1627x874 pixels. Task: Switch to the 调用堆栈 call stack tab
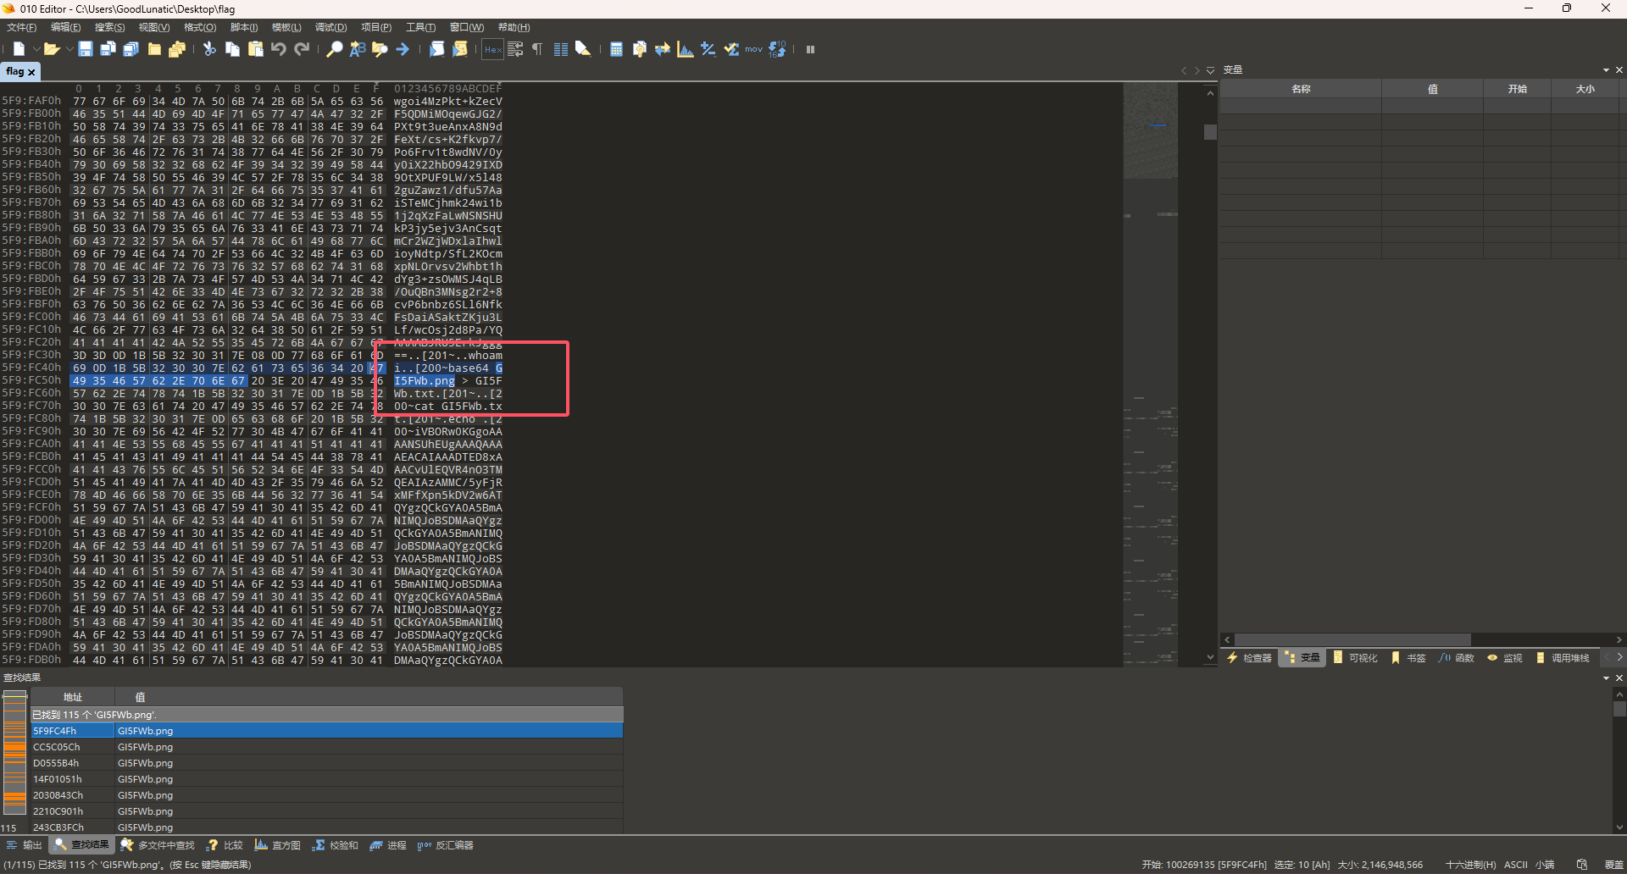(1563, 657)
